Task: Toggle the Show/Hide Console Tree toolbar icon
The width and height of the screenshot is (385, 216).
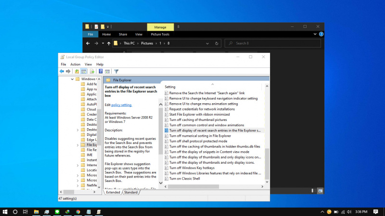Action: point(84,71)
